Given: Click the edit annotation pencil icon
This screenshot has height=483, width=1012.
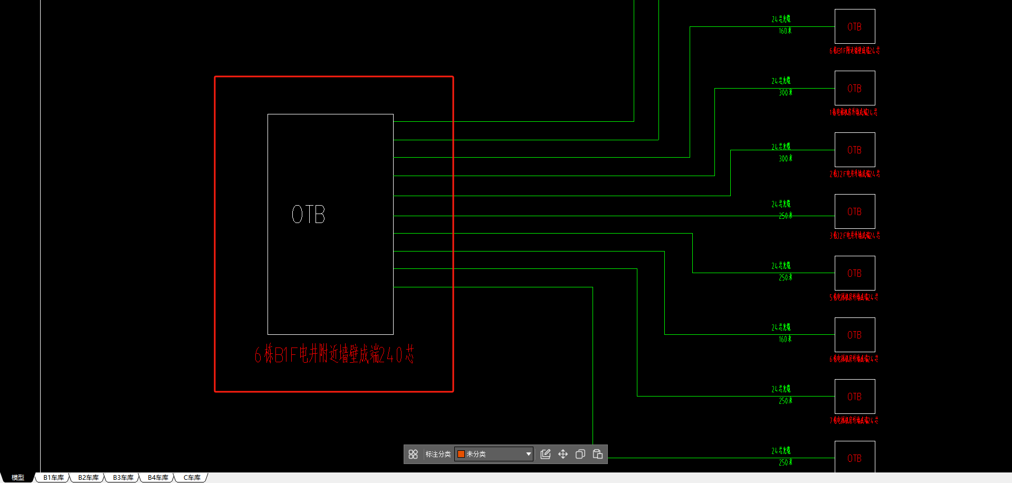Looking at the screenshot, I should 546,454.
